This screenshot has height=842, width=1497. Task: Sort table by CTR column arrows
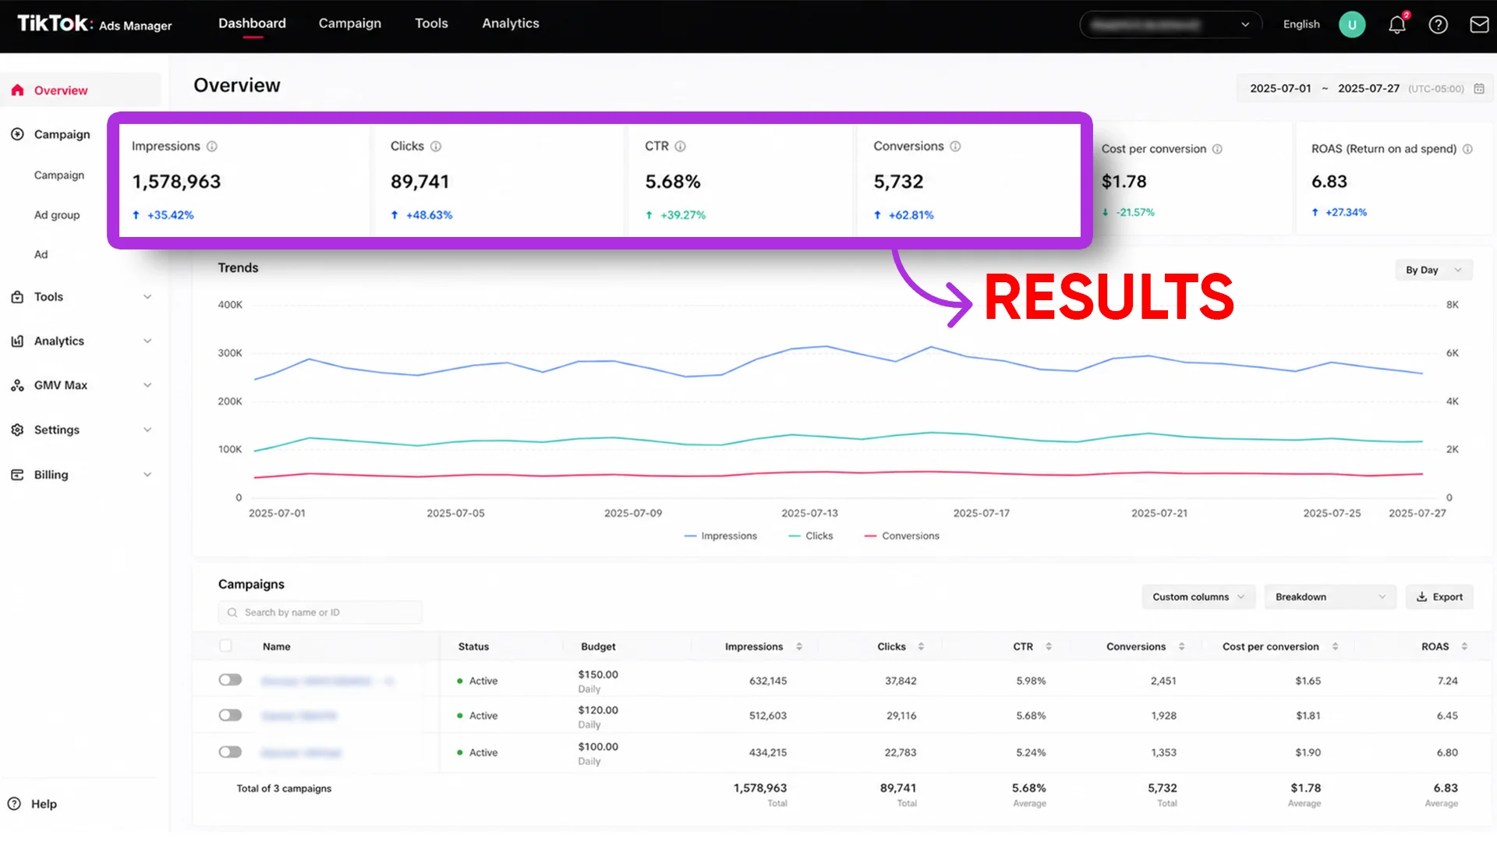(1049, 646)
